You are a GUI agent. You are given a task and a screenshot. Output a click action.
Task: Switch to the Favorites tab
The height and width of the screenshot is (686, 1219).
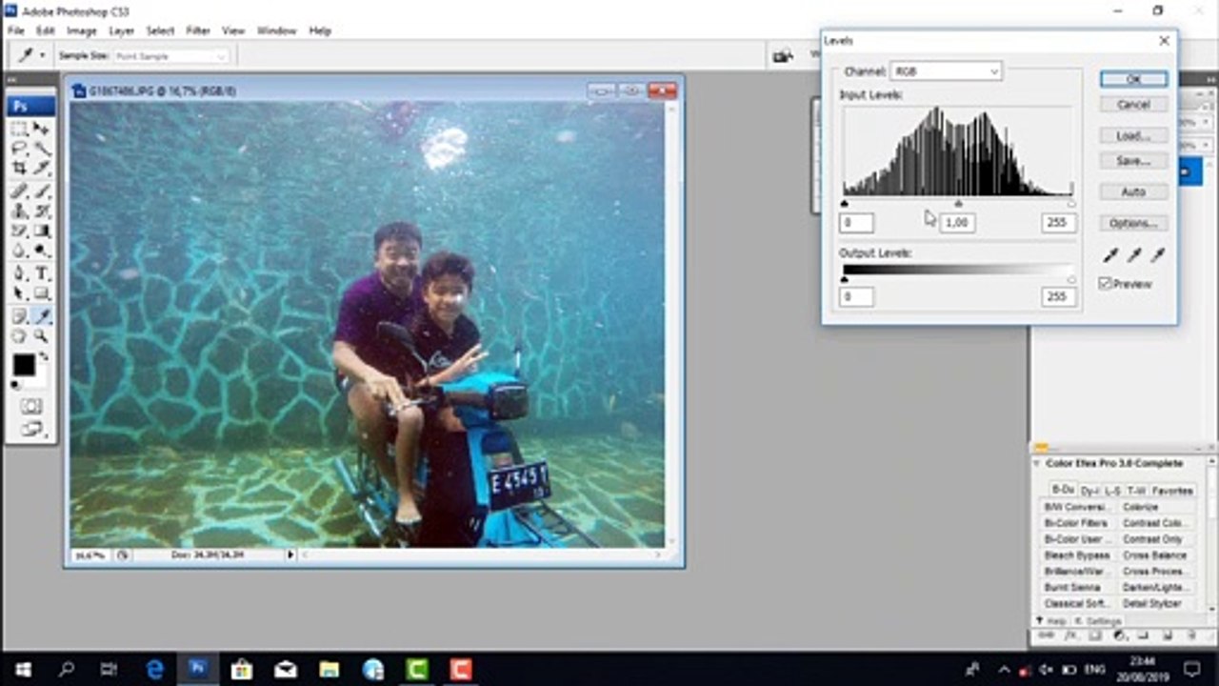[1172, 491]
